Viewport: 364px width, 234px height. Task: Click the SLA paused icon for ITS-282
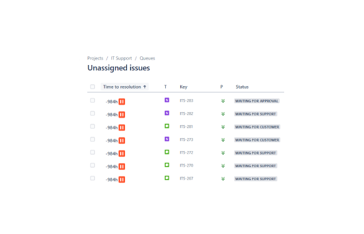(122, 115)
